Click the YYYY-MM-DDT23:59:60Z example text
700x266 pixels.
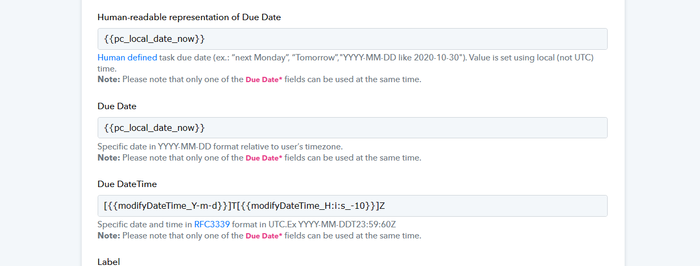point(347,225)
